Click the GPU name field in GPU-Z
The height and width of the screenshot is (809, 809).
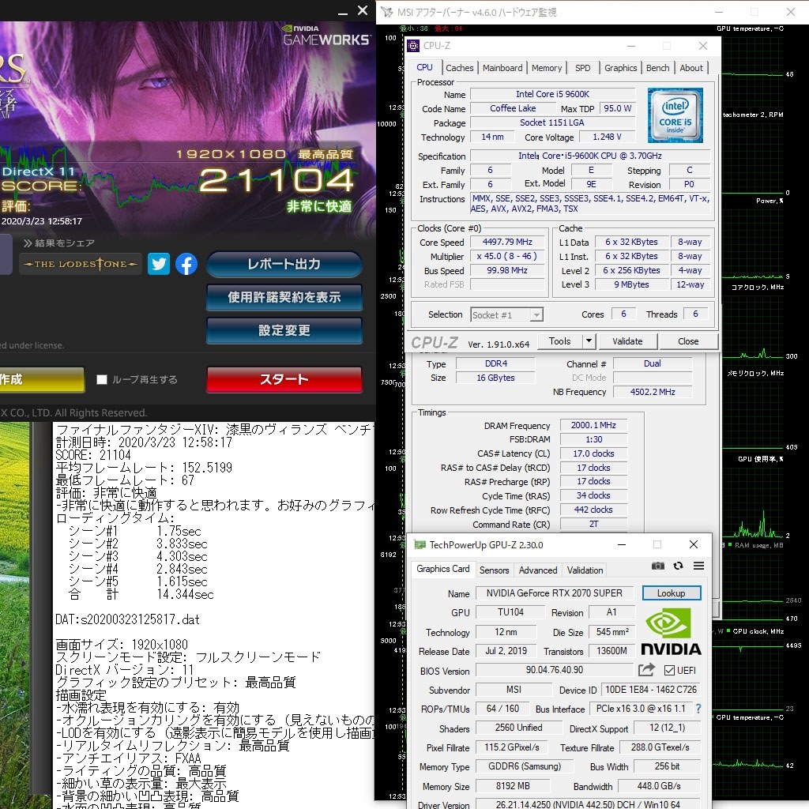tap(554, 593)
